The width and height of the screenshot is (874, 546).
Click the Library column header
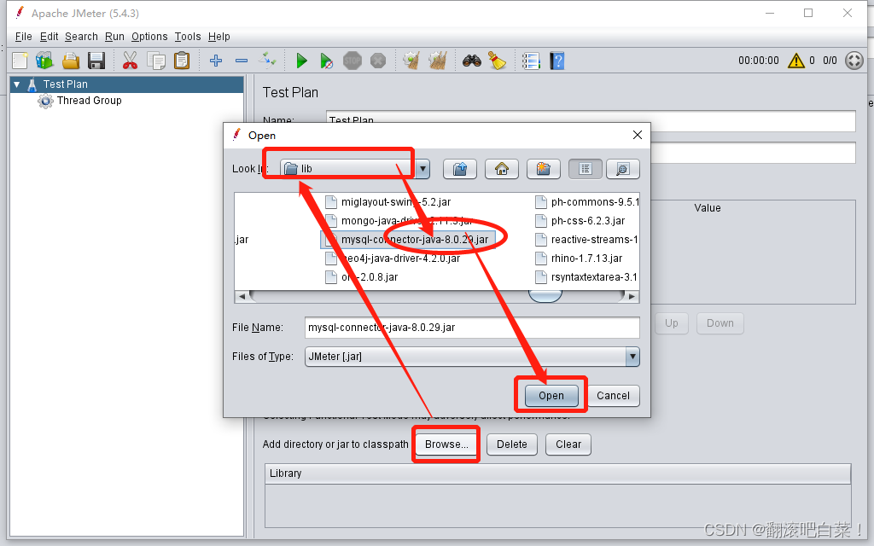point(557,473)
